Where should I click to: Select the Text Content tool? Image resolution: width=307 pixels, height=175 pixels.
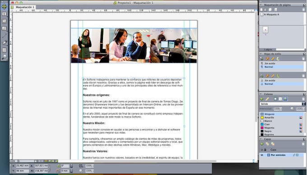(4, 14)
